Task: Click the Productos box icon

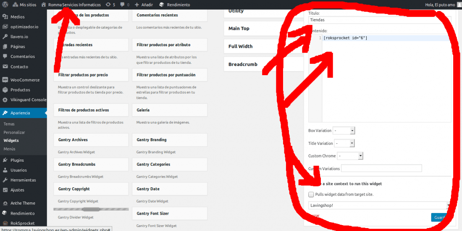Action: tap(5, 90)
